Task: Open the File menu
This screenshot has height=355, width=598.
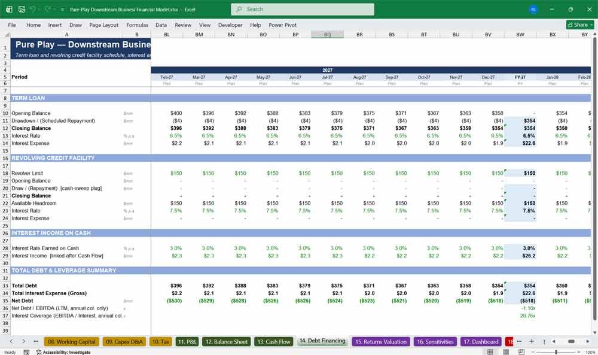Action: [x=12, y=25]
